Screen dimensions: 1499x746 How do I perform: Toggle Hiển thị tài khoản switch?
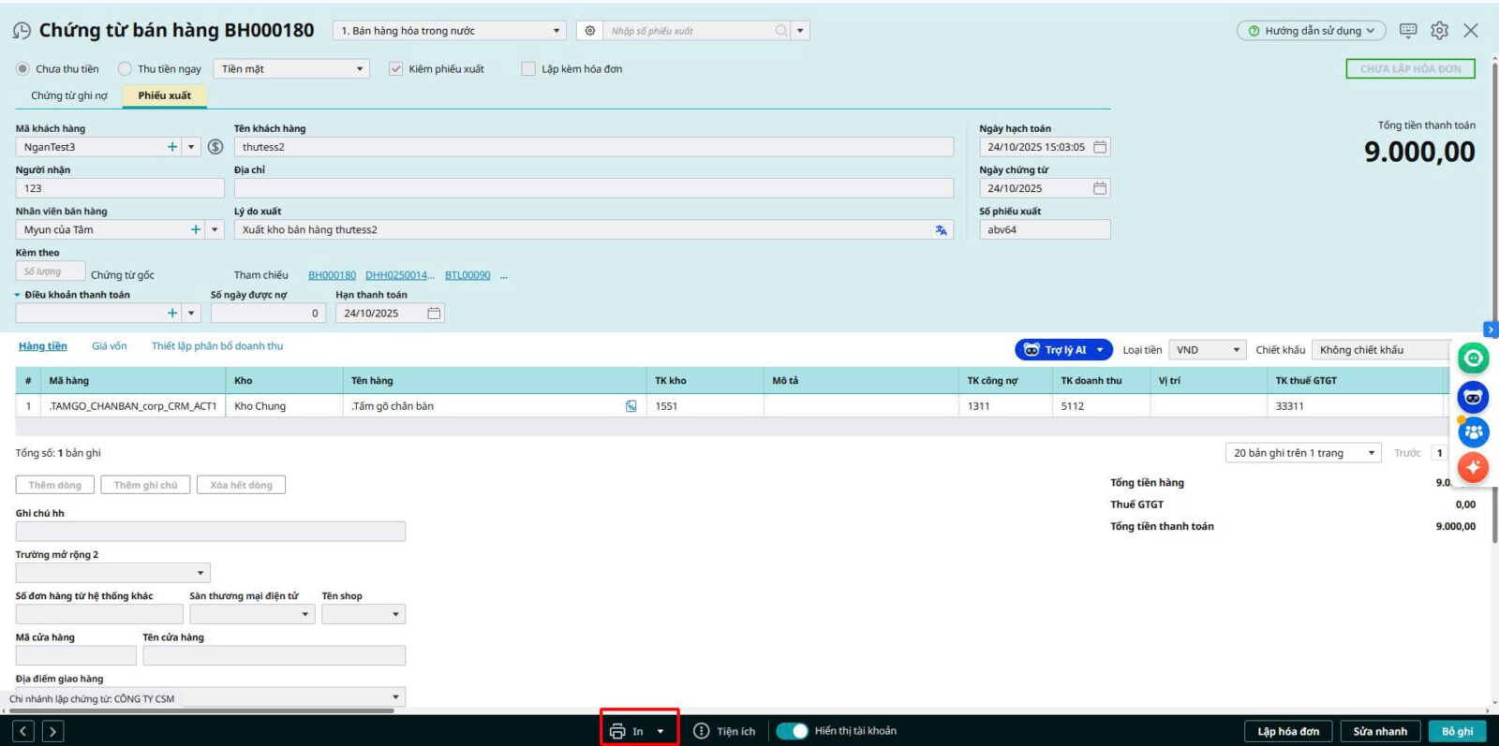[x=792, y=731]
